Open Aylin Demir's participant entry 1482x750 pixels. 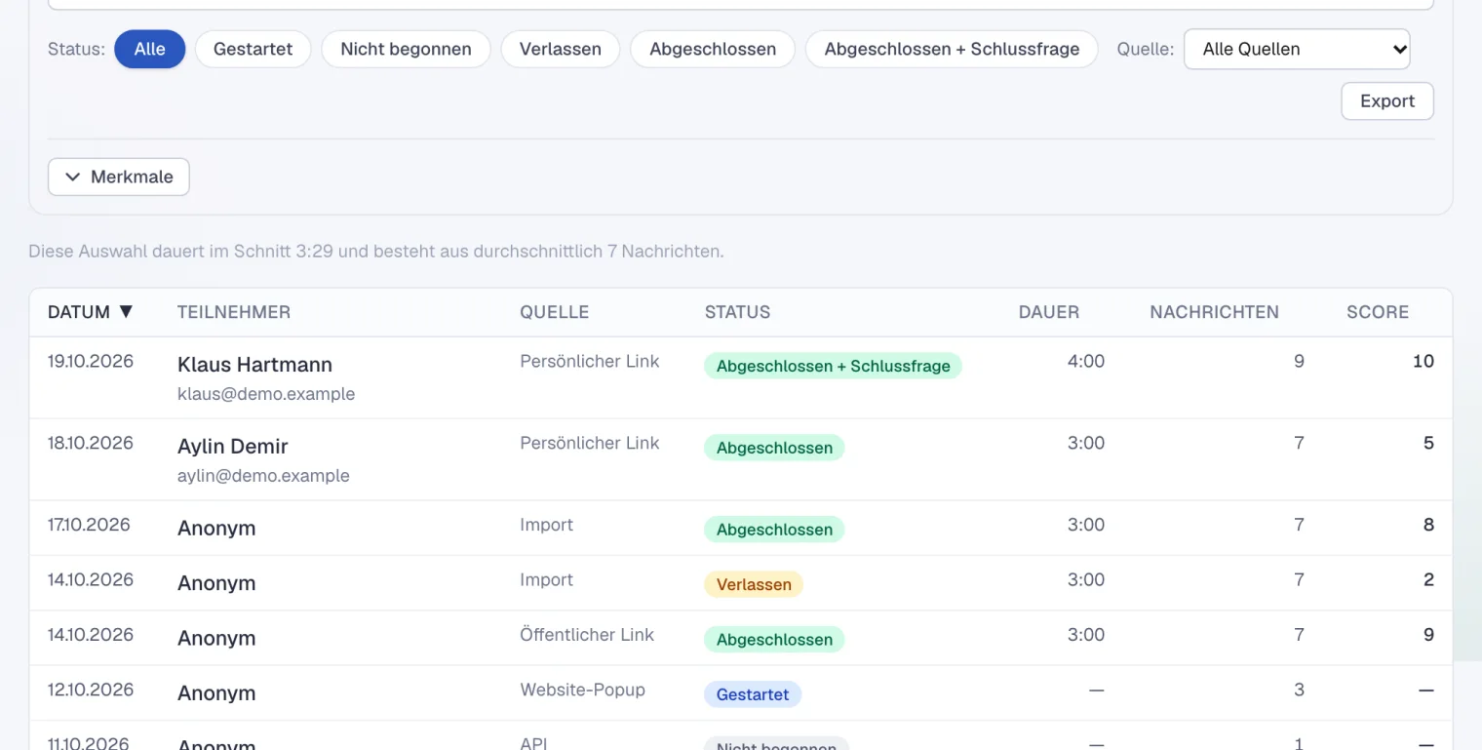[x=233, y=447]
